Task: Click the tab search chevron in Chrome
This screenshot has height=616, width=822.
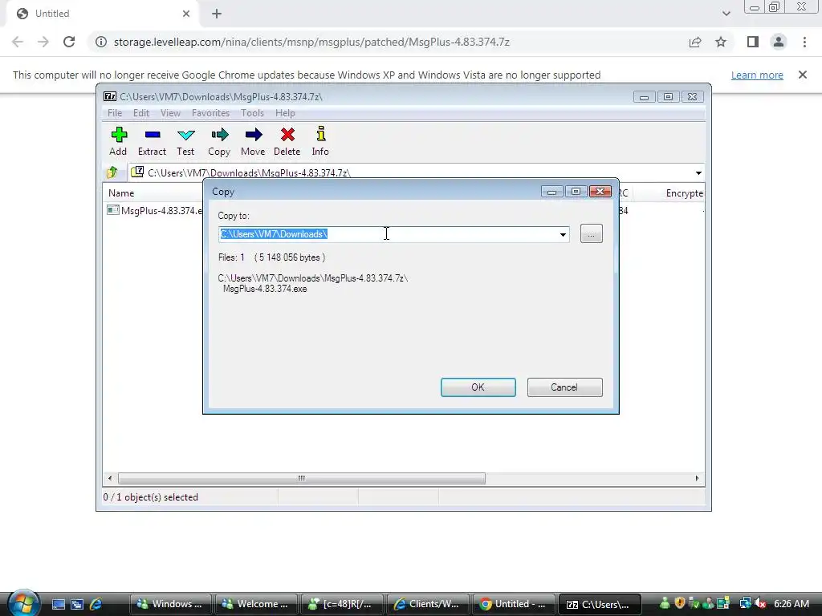Action: point(726,14)
